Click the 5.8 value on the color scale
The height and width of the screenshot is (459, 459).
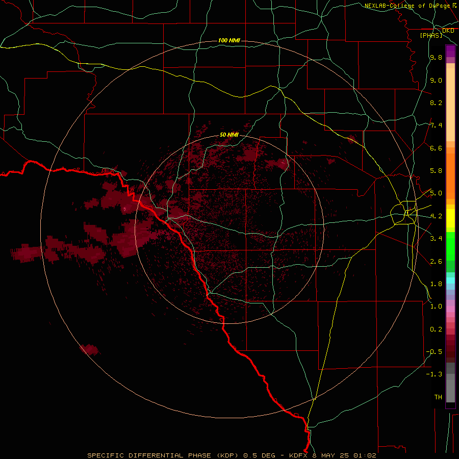click(x=436, y=171)
